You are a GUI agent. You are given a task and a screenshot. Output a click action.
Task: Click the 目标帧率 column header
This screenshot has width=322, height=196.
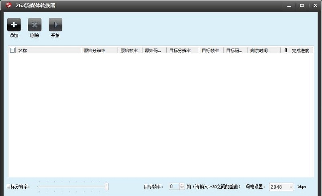211,51
